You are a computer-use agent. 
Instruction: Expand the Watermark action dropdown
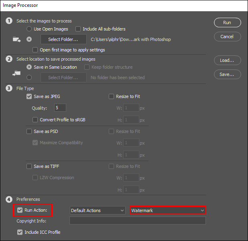[168, 210]
